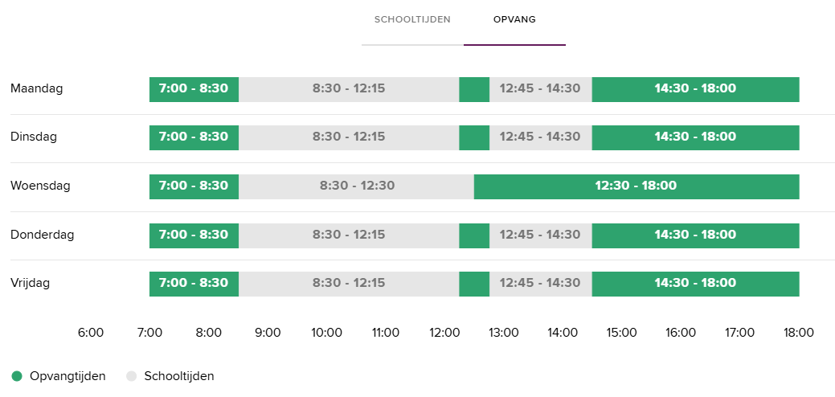Click Vrijdag 7:00 - 8:30 care block
This screenshot has height=397, width=835.
point(194,284)
